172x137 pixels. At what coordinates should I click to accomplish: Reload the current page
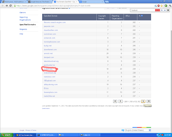click(x=10, y=6)
